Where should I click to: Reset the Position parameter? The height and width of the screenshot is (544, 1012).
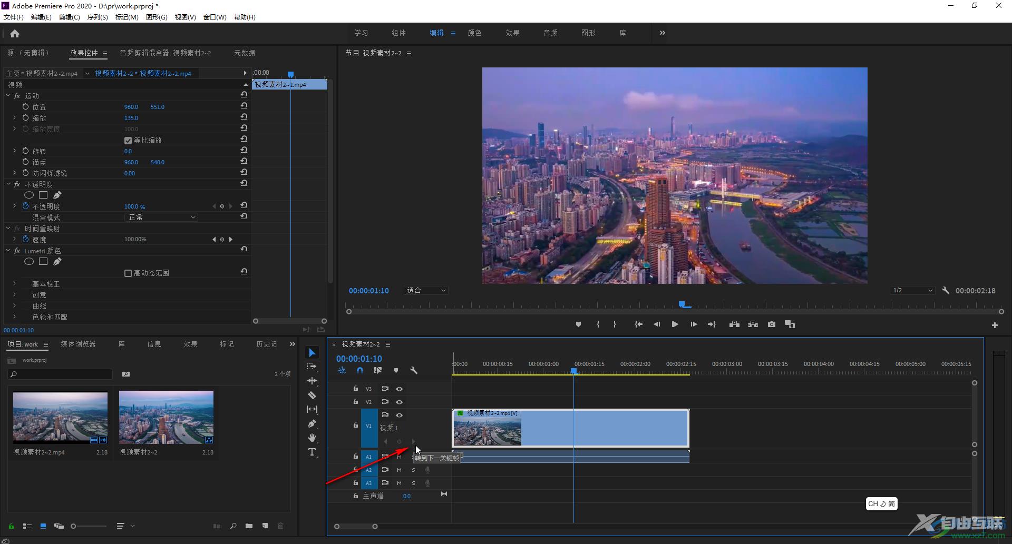pos(244,106)
